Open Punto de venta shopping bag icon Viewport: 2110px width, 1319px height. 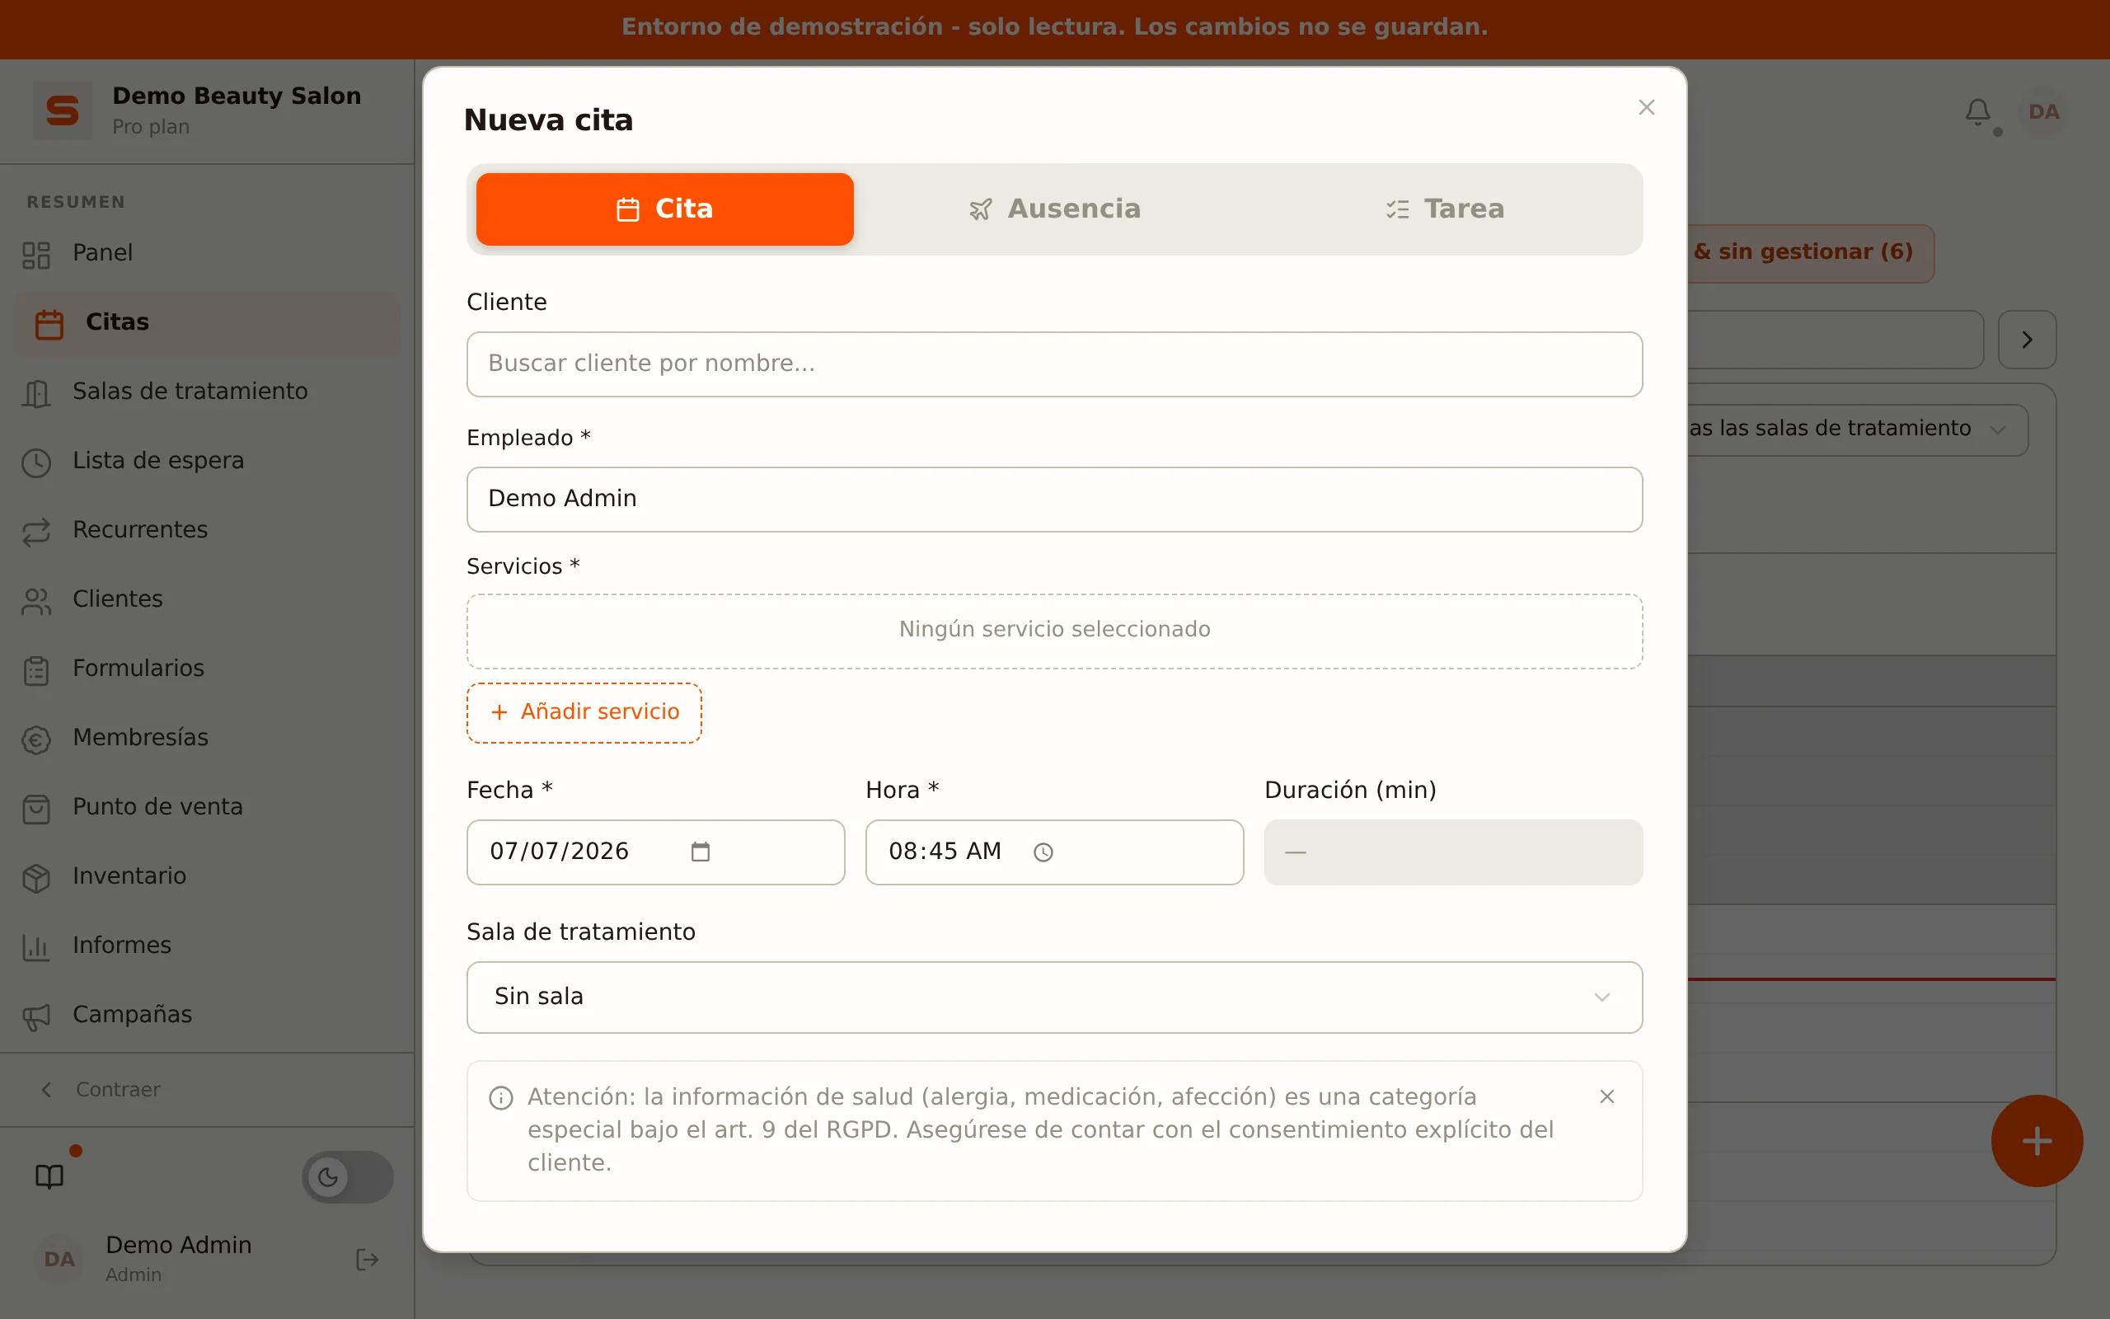pyautogui.click(x=35, y=809)
